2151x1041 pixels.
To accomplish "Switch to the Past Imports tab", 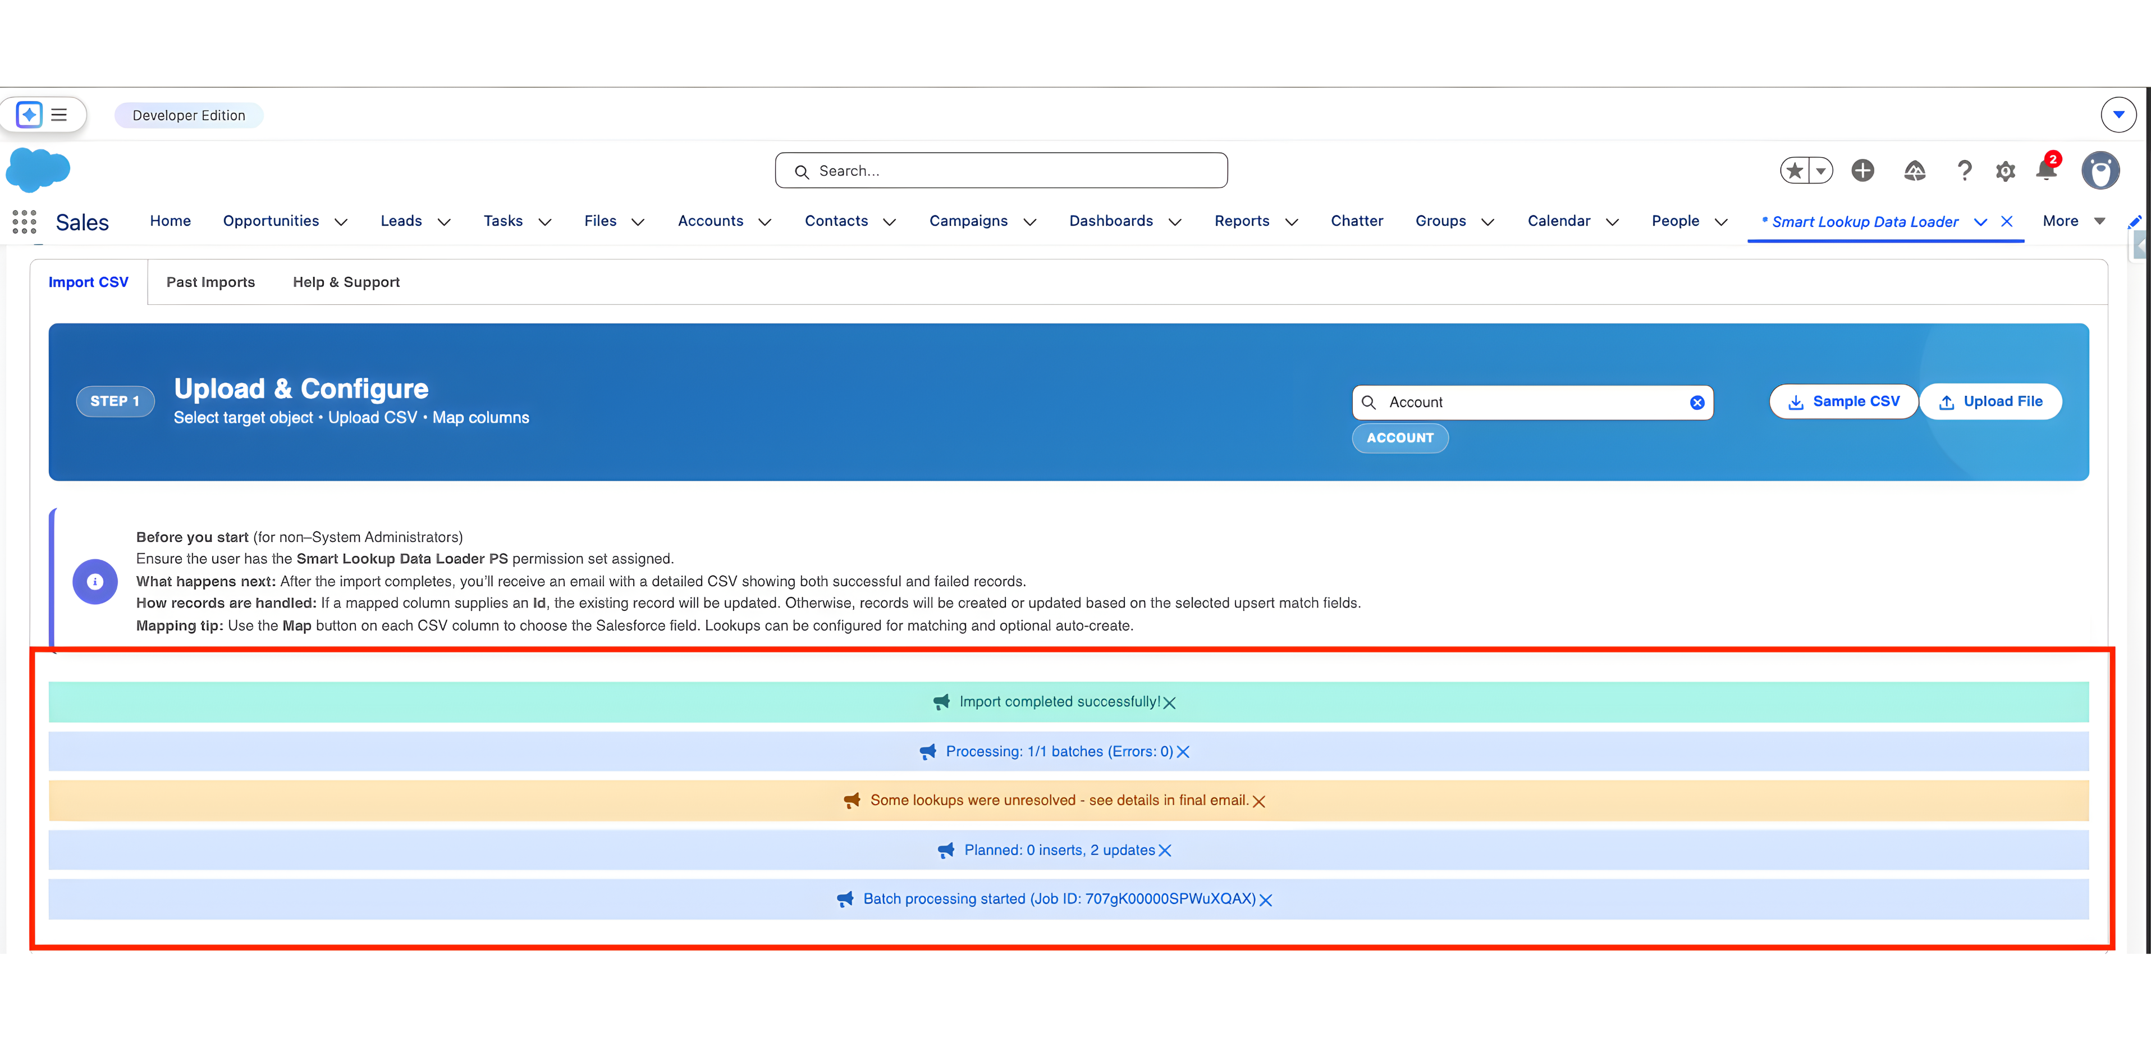I will (210, 281).
